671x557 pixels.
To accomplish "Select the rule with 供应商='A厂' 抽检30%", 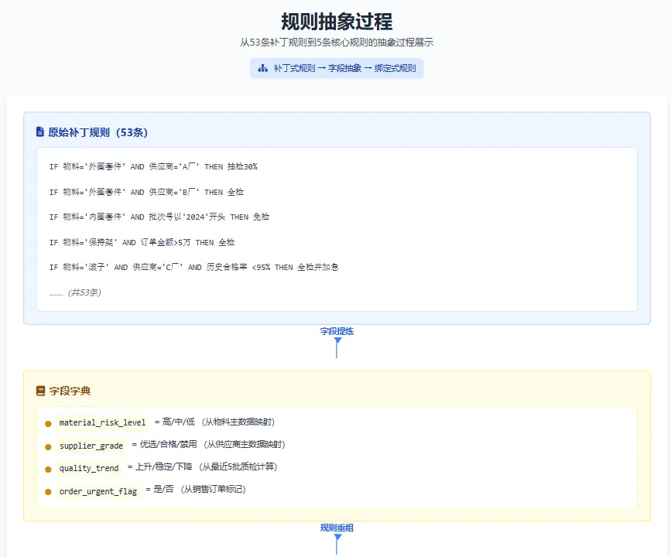I will (x=154, y=167).
